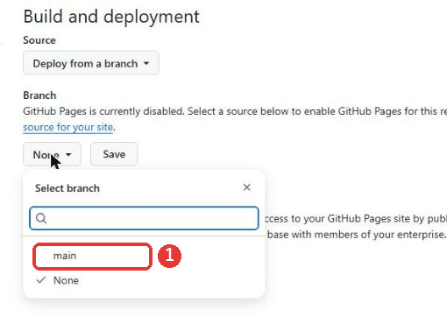The width and height of the screenshot is (447, 324).
Task: Close the Select branch popup
Action: pos(247,187)
